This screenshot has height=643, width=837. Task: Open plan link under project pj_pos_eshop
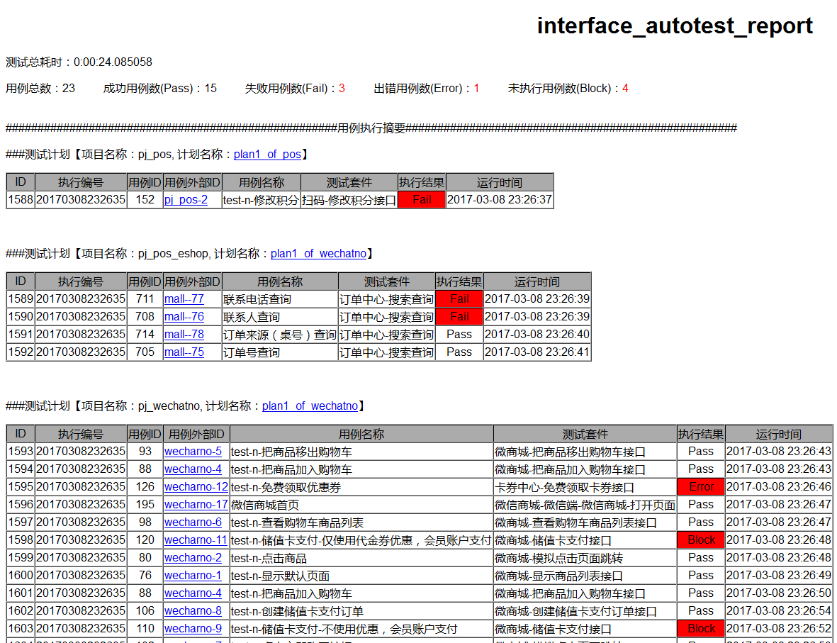click(318, 254)
